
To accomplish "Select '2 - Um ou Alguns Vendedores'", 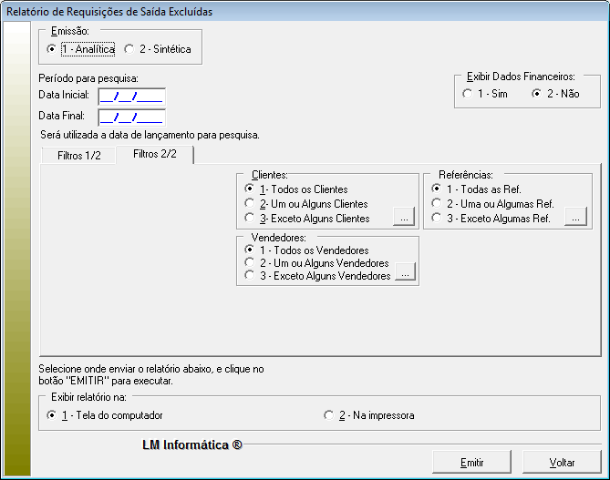I will (x=250, y=263).
